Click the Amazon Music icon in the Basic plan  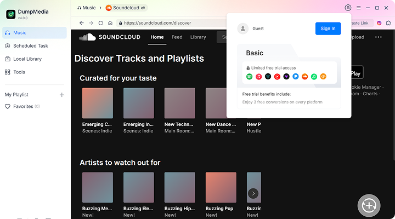click(x=268, y=77)
